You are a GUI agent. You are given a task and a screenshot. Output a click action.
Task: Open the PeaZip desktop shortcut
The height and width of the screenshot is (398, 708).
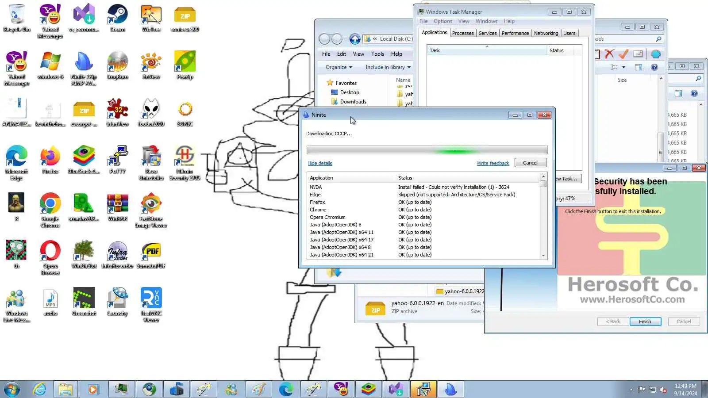tap(185, 65)
